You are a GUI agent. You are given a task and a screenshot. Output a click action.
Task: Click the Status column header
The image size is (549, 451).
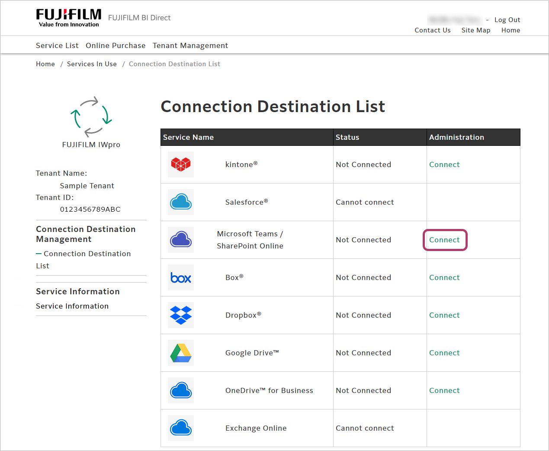pyautogui.click(x=347, y=137)
